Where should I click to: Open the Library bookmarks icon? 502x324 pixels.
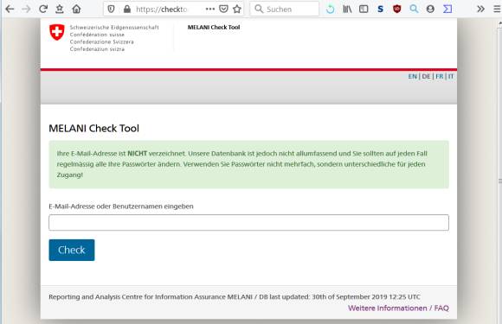coord(347,9)
